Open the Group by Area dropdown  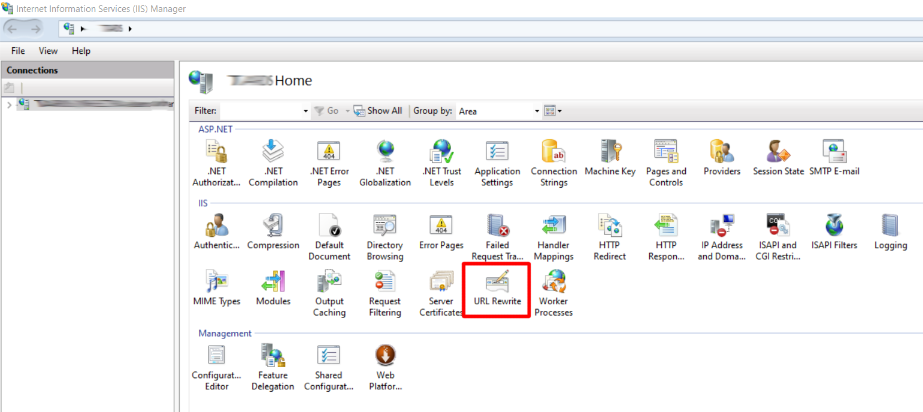tap(537, 111)
